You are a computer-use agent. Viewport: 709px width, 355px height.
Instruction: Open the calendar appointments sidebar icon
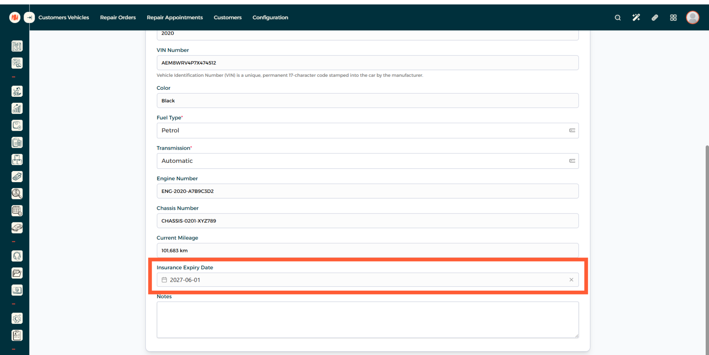pos(17,211)
